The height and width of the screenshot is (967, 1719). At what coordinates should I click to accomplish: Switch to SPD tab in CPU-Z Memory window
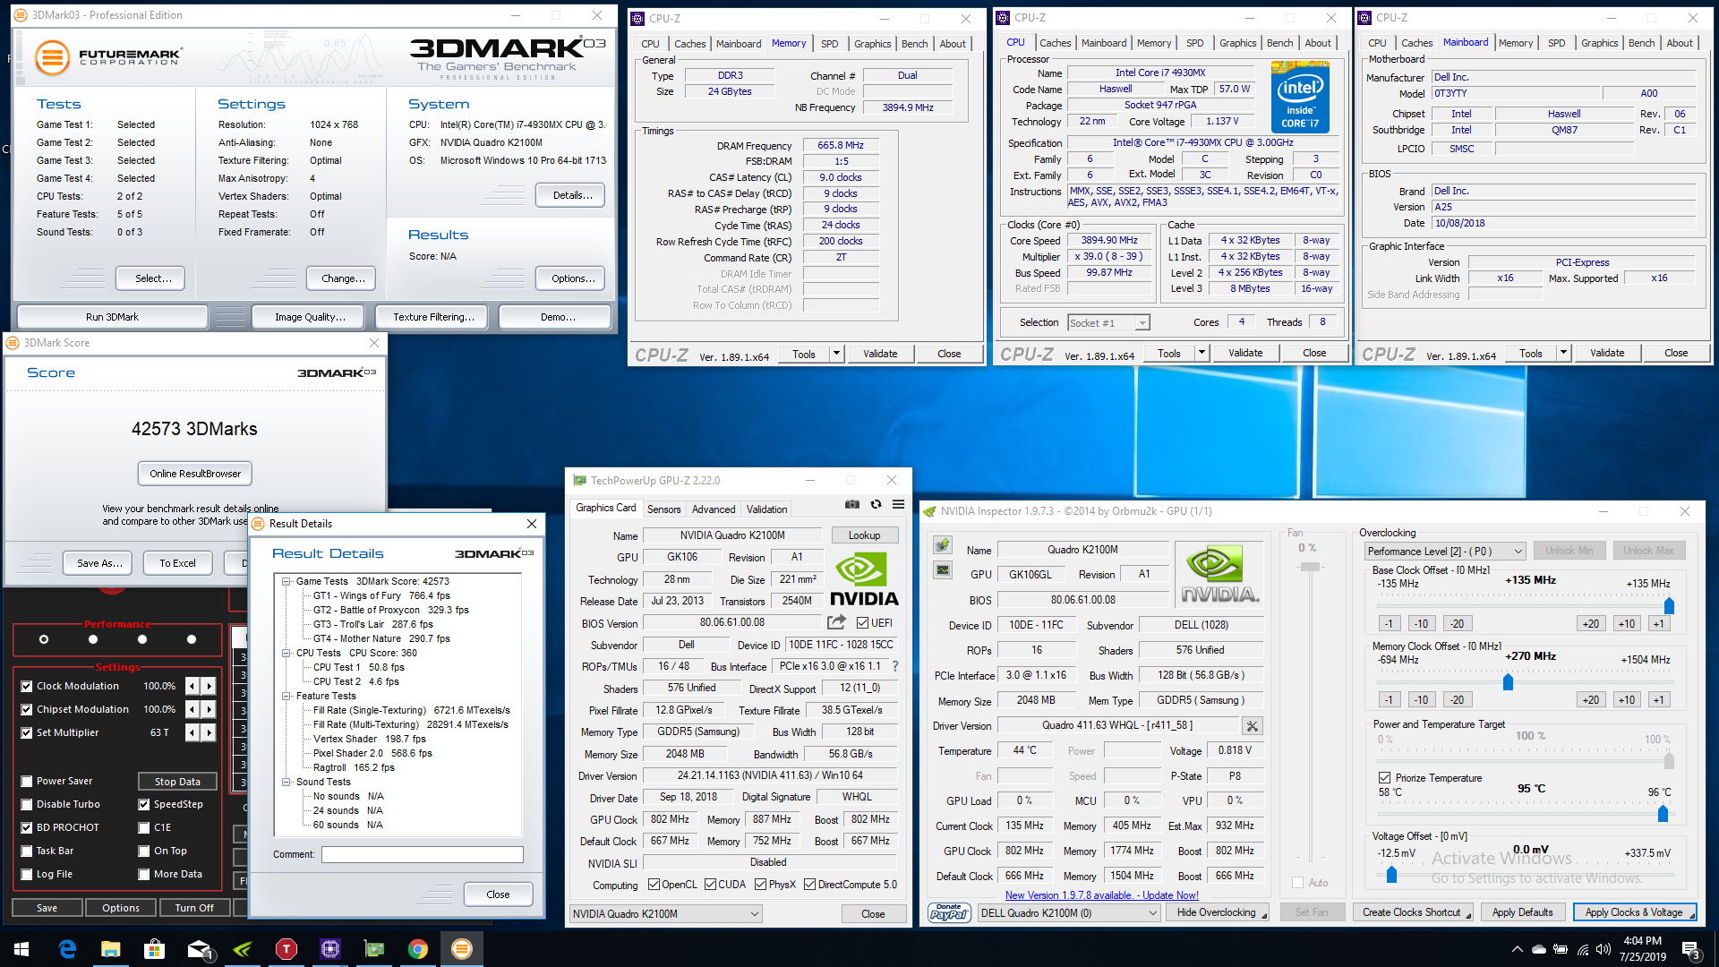coord(830,44)
